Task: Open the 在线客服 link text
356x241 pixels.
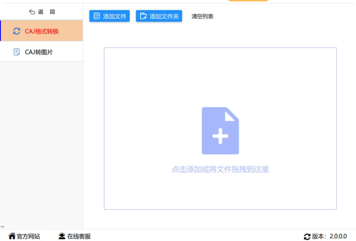Action: [x=79, y=236]
